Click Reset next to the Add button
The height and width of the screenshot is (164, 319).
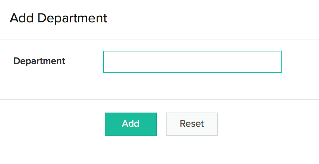pyautogui.click(x=192, y=124)
